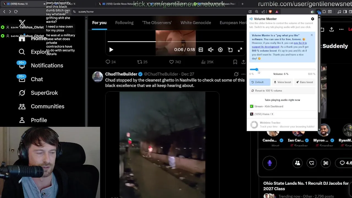Click Grok icon on ChudTheBuilder post
352x198 pixels.
236,74
